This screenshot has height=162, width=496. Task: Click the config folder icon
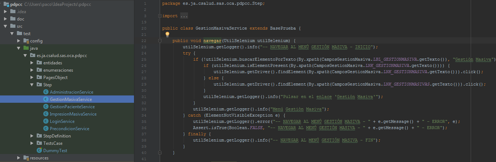pyautogui.click(x=26, y=41)
